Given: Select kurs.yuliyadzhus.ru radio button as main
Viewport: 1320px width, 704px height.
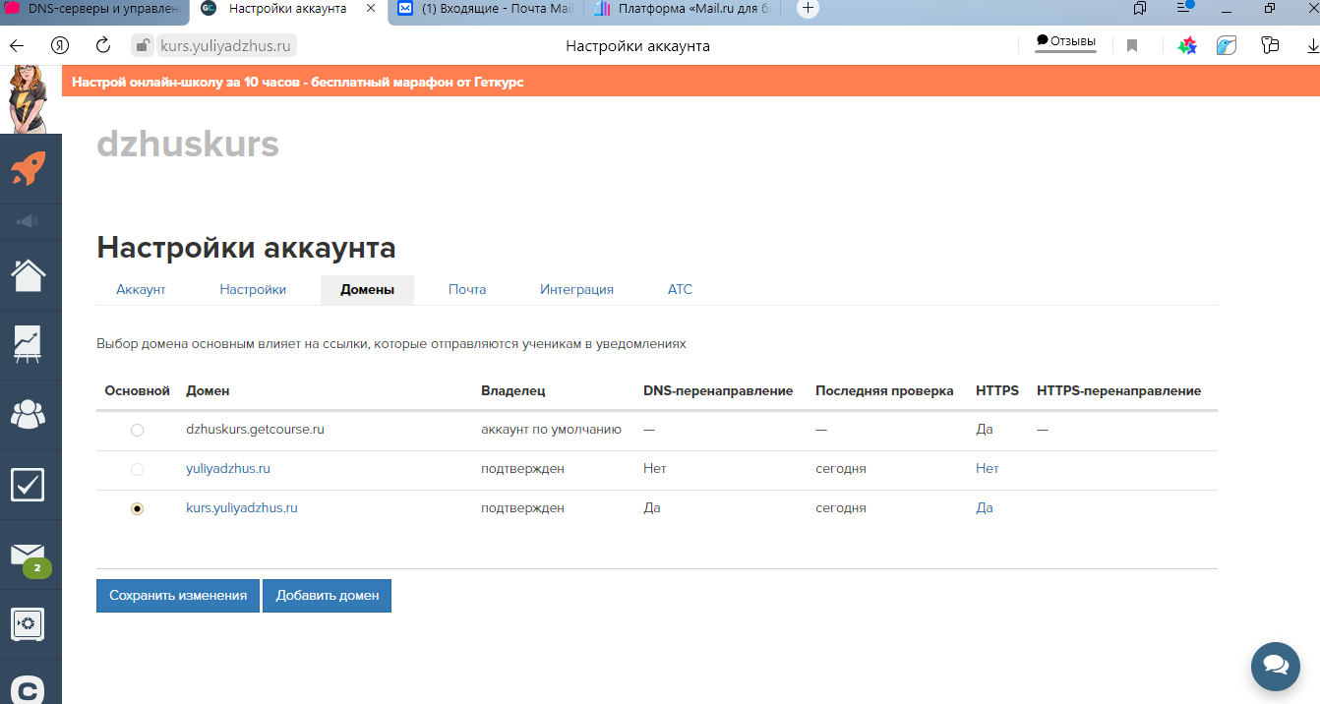Looking at the screenshot, I should 137,508.
